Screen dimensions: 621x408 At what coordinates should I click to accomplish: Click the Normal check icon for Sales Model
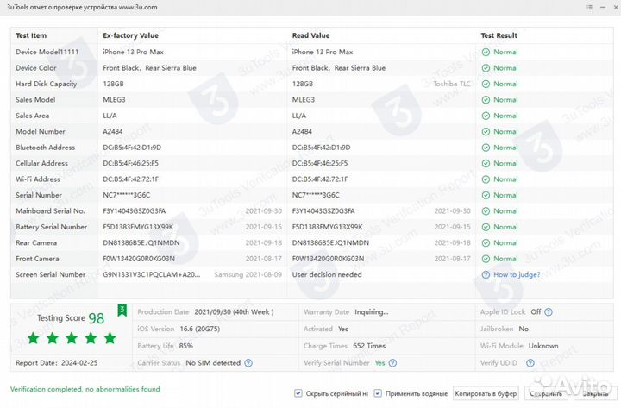click(486, 100)
